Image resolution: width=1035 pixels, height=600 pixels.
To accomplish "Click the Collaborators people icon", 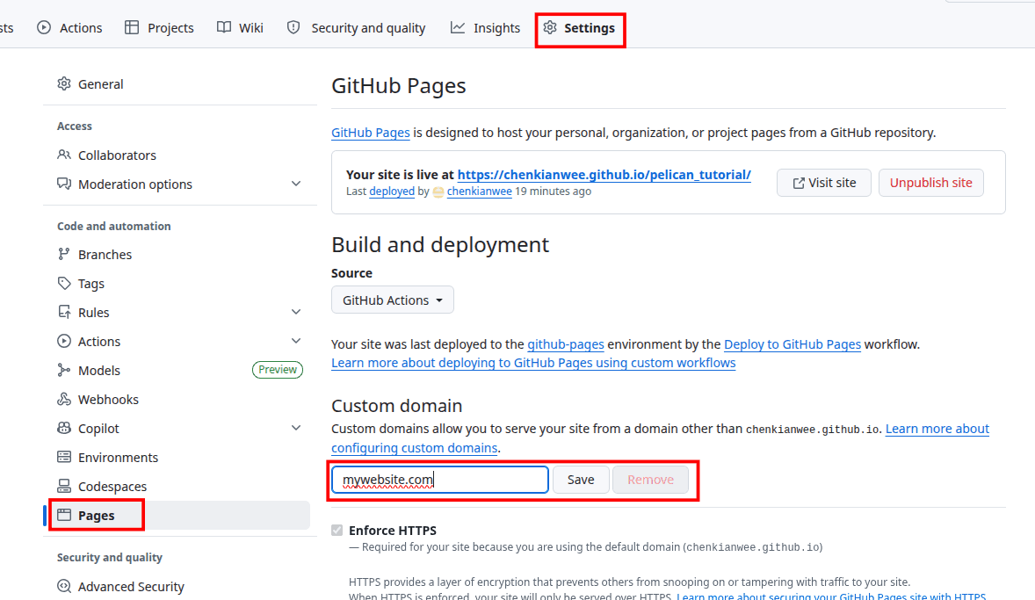I will pos(64,155).
